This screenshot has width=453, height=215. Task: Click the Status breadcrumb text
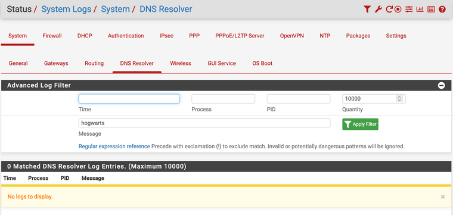coord(19,9)
